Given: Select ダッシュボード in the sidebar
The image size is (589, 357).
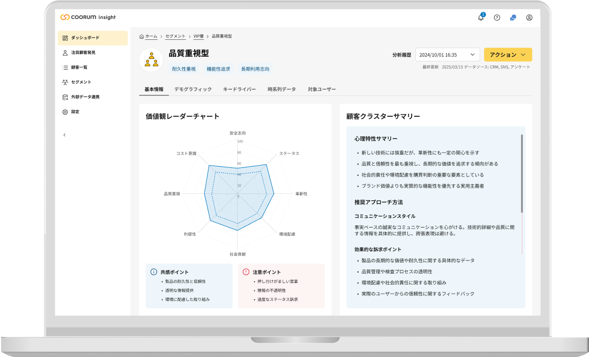Looking at the screenshot, I should click(93, 38).
